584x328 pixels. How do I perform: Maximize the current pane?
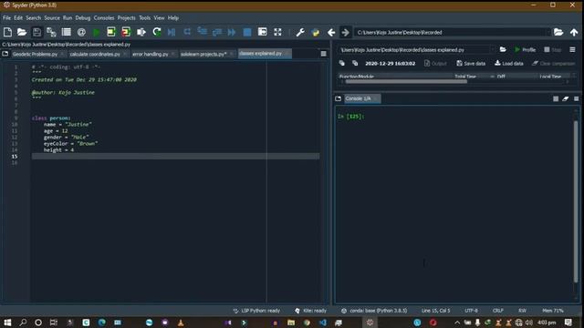262,32
